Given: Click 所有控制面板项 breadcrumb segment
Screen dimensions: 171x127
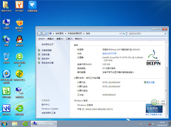Looking at the screenshot, I should [75, 34].
